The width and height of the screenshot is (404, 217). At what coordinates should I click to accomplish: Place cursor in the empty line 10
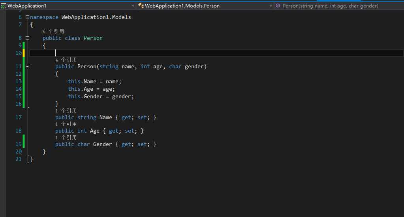216,53
